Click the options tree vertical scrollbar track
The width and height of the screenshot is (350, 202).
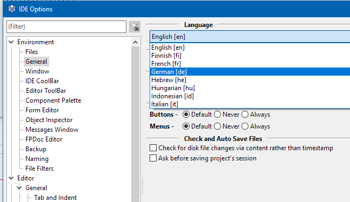(135, 124)
